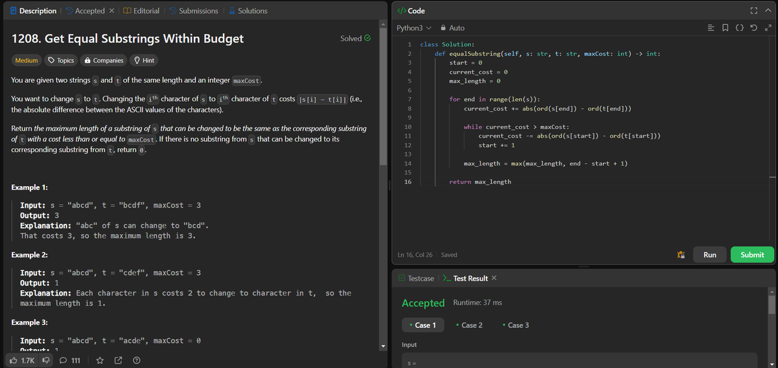Image resolution: width=778 pixels, height=368 pixels.
Task: Click the lock icon beside Auto
Action: tap(443, 28)
